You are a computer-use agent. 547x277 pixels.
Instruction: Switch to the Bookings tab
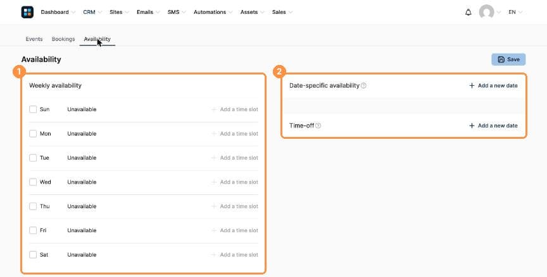click(63, 39)
